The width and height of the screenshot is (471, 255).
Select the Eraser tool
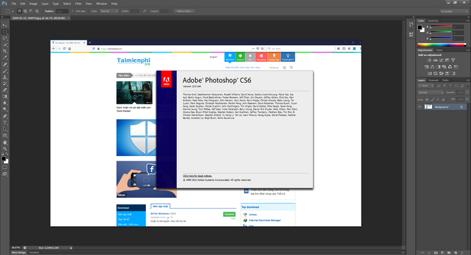tap(5, 90)
